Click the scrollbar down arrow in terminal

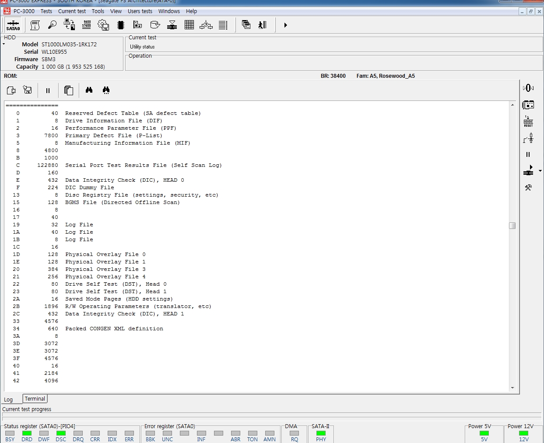tap(512, 388)
